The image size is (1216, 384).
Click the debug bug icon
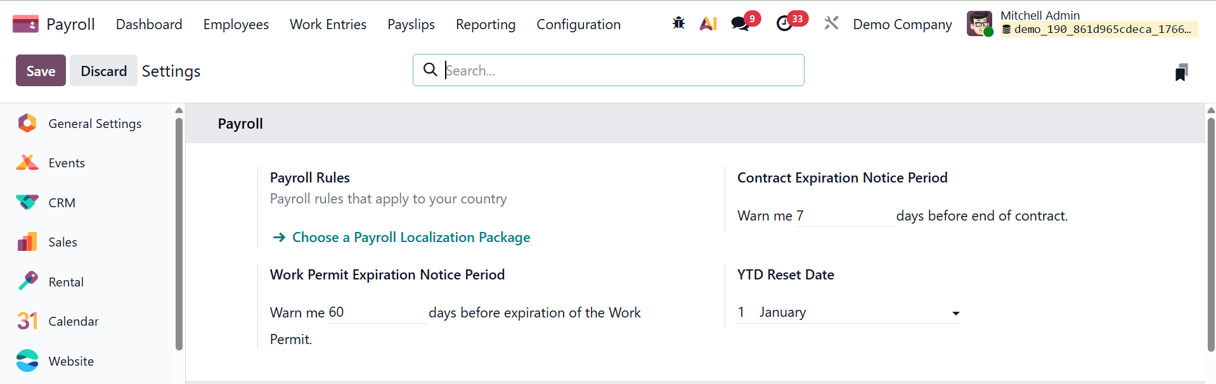[x=678, y=23]
